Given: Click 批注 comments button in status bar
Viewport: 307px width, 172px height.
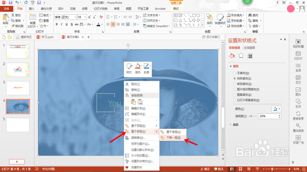Looking at the screenshot, I should [x=219, y=169].
